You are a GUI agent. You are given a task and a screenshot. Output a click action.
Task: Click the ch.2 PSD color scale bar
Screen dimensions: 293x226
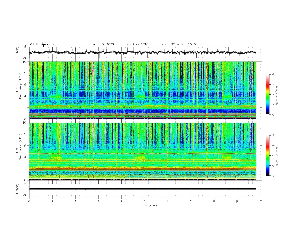(267, 155)
